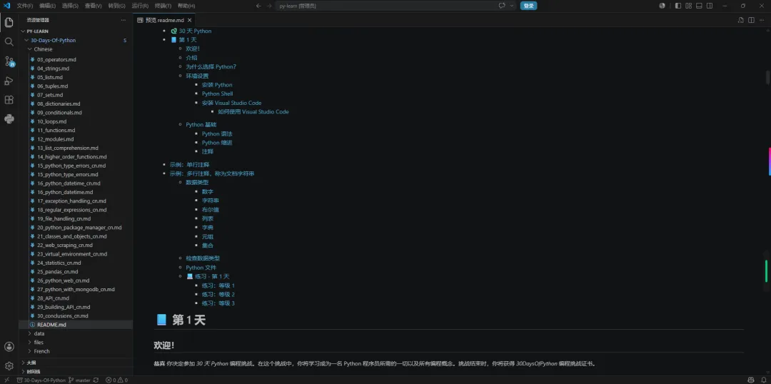This screenshot has width=771, height=384.
Task: Click the notifications bell in status bar
Action: [x=763, y=380]
